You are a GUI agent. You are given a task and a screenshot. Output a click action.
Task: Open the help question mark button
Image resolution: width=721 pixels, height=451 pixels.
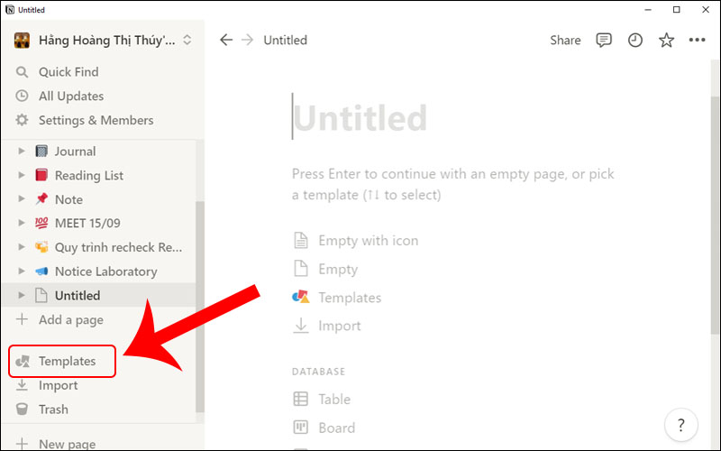[680, 423]
